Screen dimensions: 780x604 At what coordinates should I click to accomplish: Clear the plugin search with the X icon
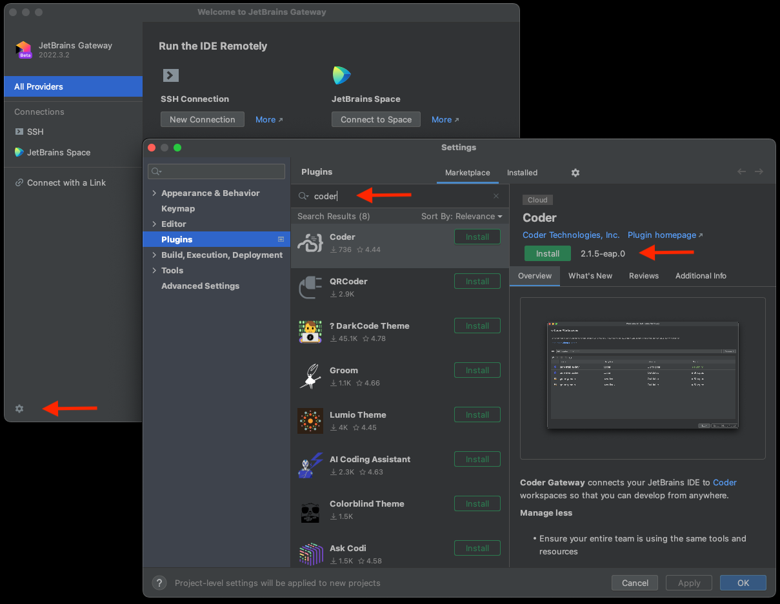496,196
